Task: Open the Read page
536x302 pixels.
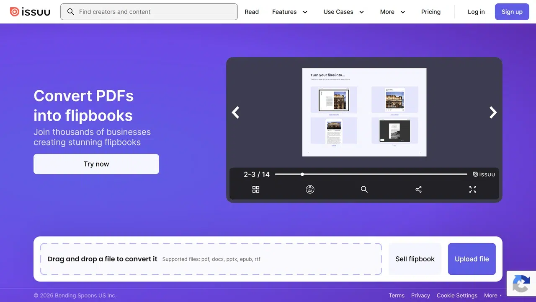Action: [252, 12]
